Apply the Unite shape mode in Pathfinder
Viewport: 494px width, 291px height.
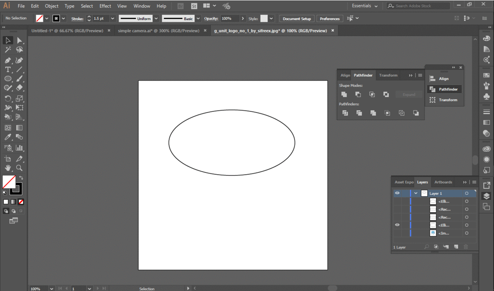344,94
